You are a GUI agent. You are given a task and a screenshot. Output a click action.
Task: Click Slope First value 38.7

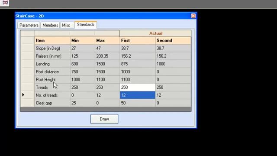point(138,48)
